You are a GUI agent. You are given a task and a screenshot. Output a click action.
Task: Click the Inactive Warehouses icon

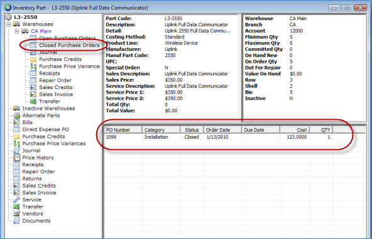pos(16,109)
